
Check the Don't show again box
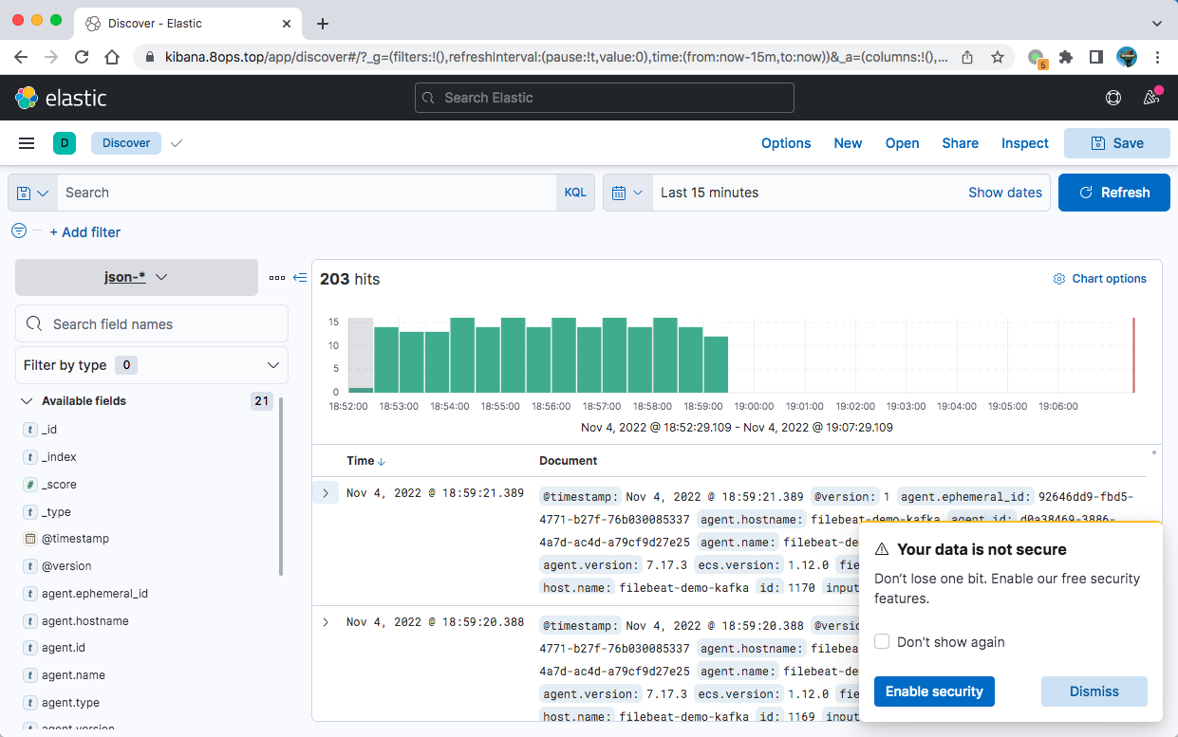[x=882, y=641]
